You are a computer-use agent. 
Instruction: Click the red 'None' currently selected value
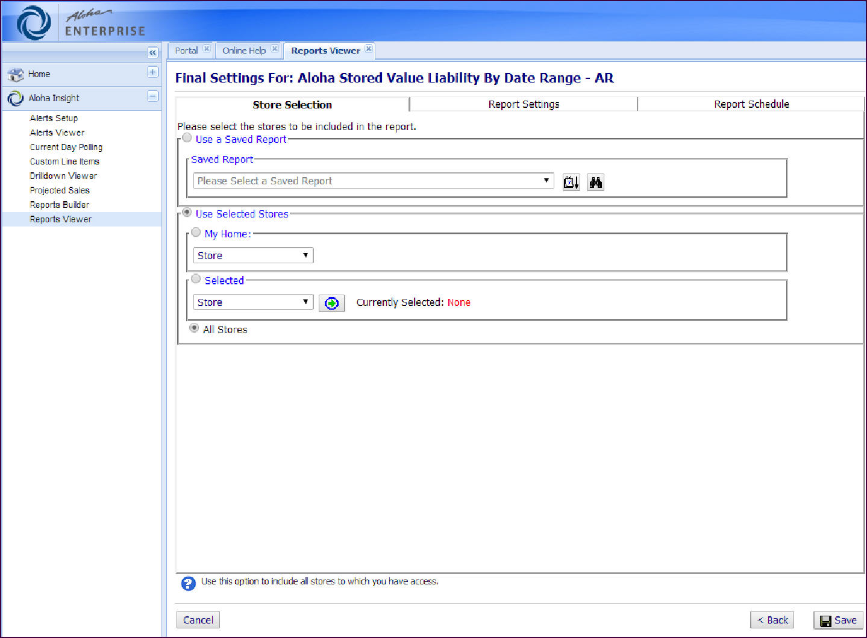[459, 302]
